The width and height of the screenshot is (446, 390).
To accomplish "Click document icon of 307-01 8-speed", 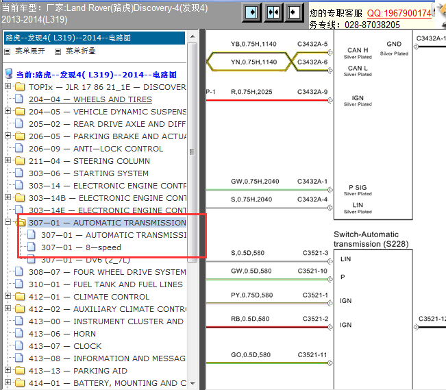I will (x=32, y=247).
